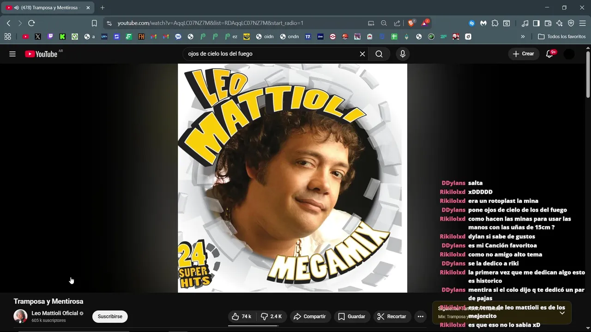Viewport: 591px width, 332px height.
Task: Share this page from the address bar
Action: (x=397, y=23)
